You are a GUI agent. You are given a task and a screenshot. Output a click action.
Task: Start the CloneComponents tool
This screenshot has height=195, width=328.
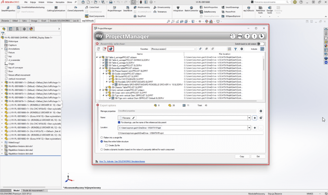pyautogui.click(x=75, y=9)
